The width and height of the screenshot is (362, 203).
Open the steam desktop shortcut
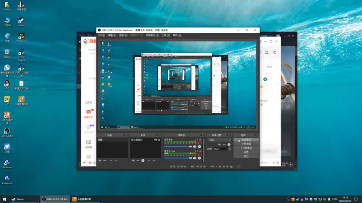coord(21,22)
